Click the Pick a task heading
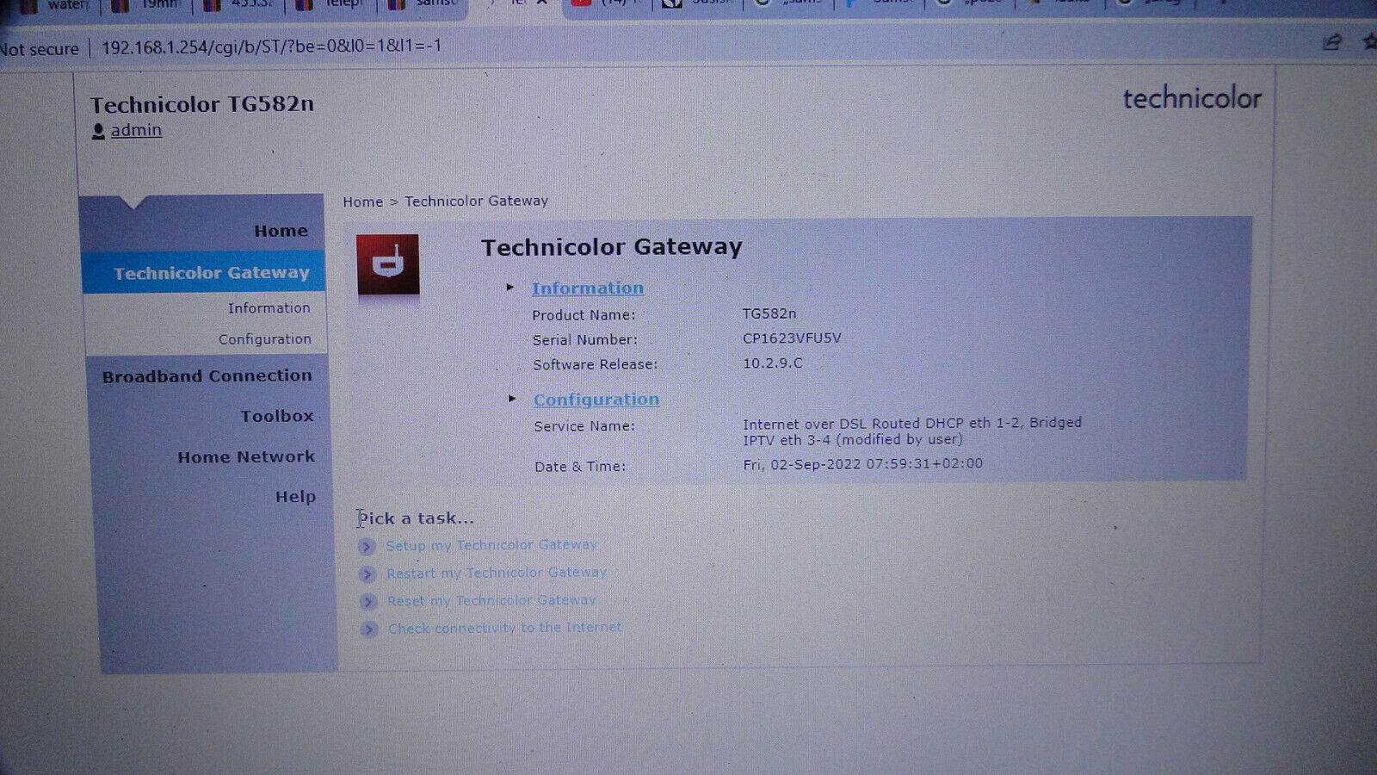The image size is (1377, 775). coord(415,518)
